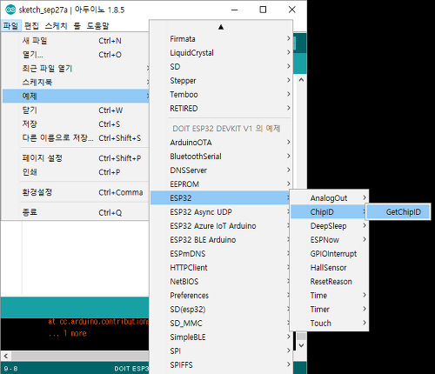Select the highlighted ESP32 entry

coord(220,198)
